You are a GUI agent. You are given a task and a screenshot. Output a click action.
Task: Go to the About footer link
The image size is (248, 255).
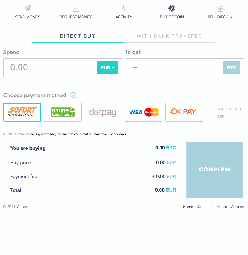coord(222,207)
